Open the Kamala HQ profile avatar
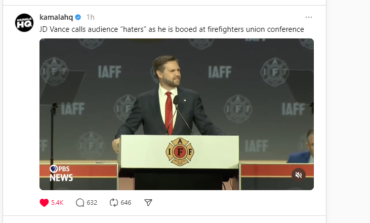This screenshot has width=370, height=223. point(24,23)
